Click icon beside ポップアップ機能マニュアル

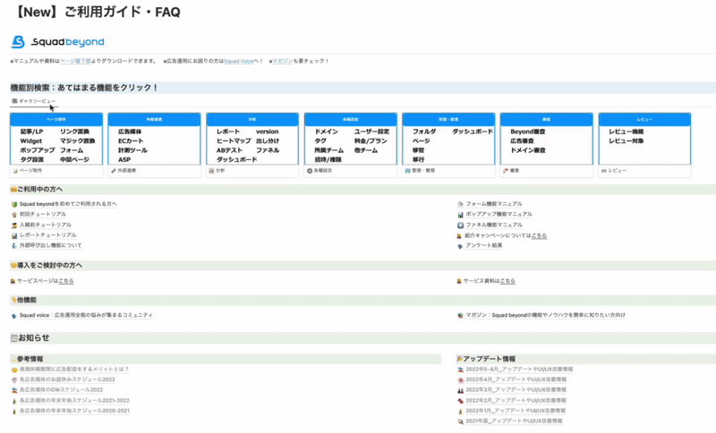460,215
